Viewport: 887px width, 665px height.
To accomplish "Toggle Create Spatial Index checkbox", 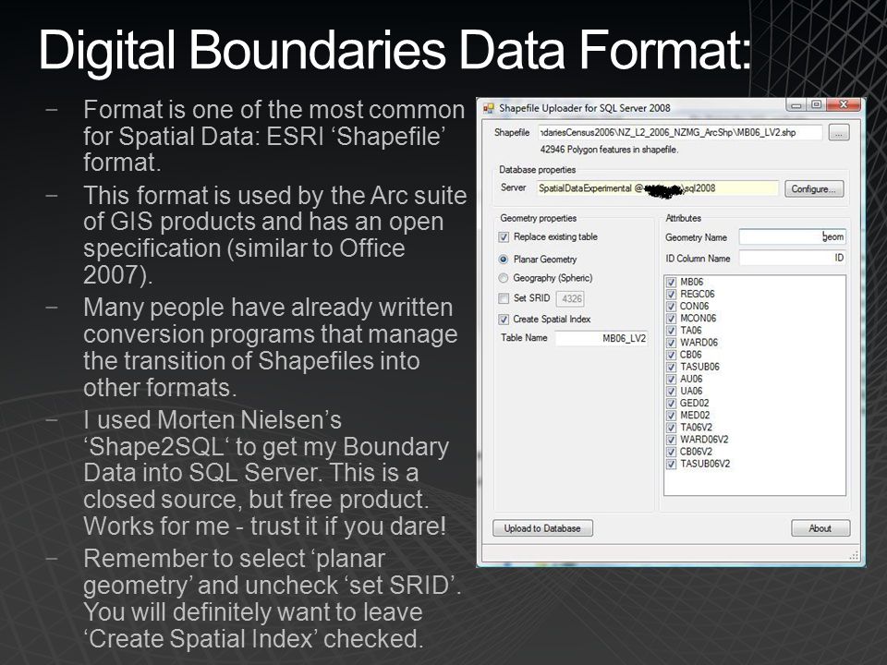I will pyautogui.click(x=504, y=320).
